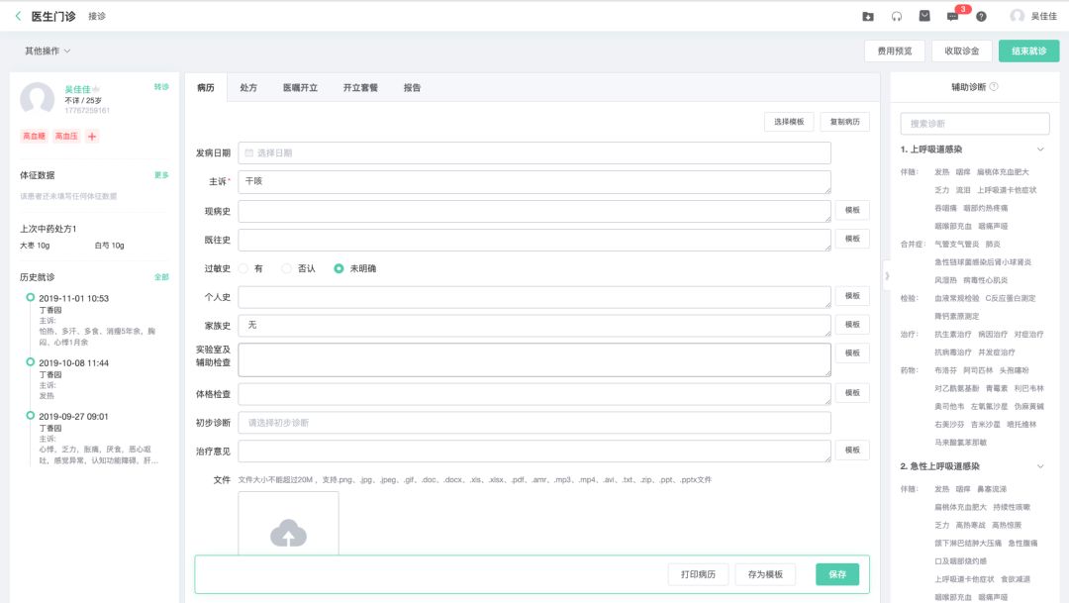Select test 血液常规检验
The width and height of the screenshot is (1069, 603).
pos(956,298)
